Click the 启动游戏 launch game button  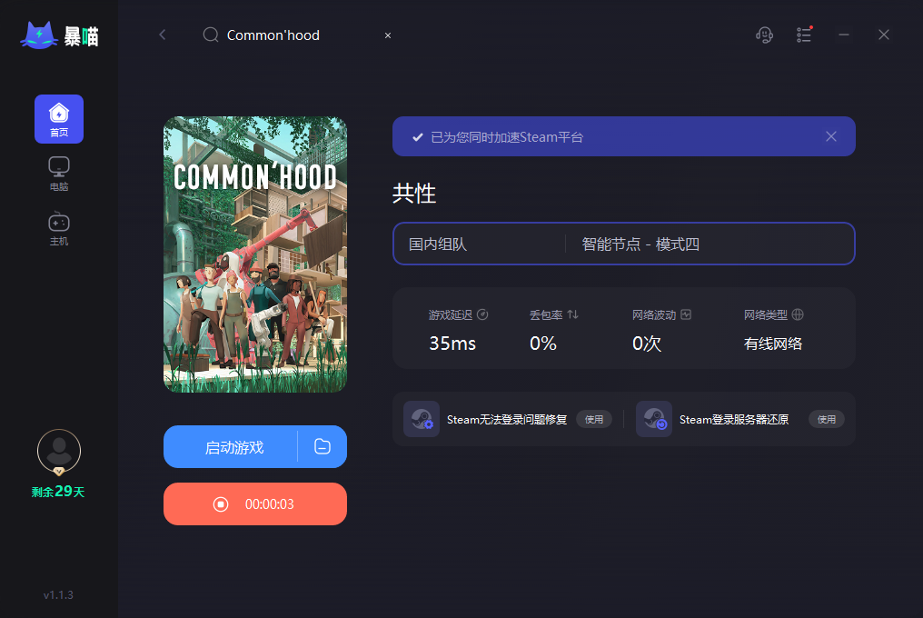[231, 447]
